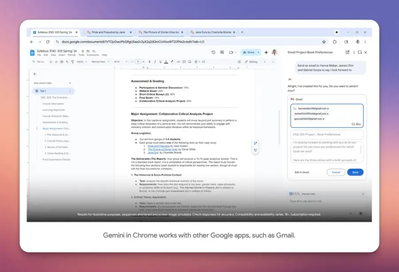Insert a link from the toolbar

(x=178, y=62)
